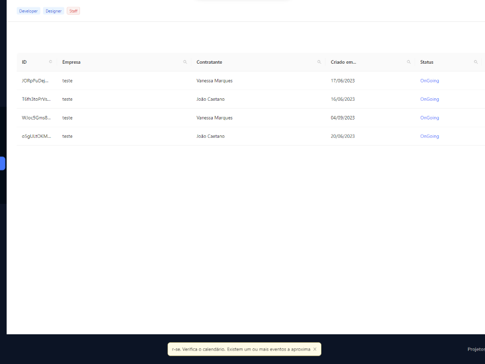Select project ID JORpPuDej...
485x364 pixels.
[35, 81]
